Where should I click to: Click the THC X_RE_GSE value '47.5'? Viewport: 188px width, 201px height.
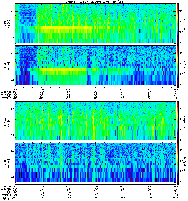pyautogui.click(x=41, y=187)
